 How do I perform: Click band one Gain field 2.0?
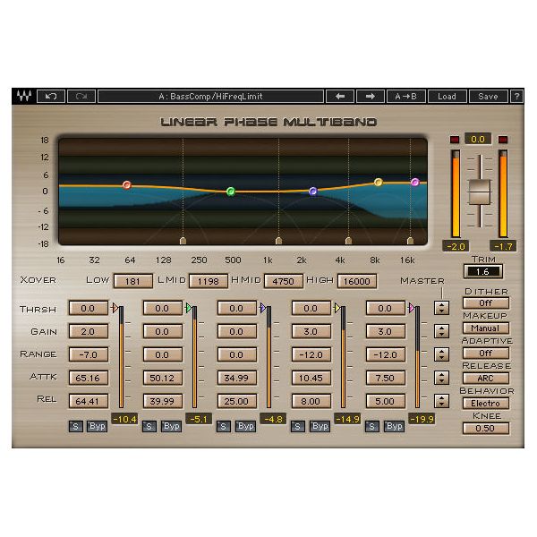(89, 331)
